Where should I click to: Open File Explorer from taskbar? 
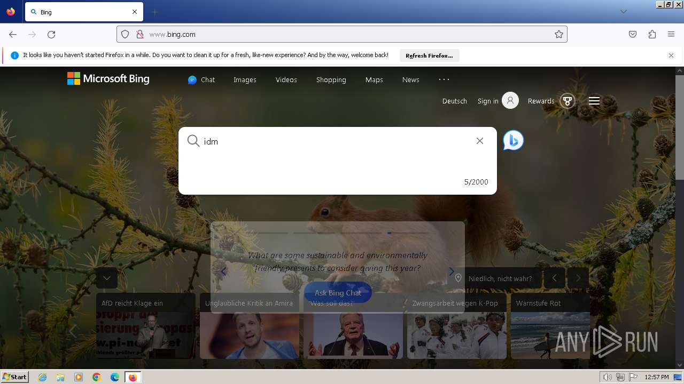60,377
